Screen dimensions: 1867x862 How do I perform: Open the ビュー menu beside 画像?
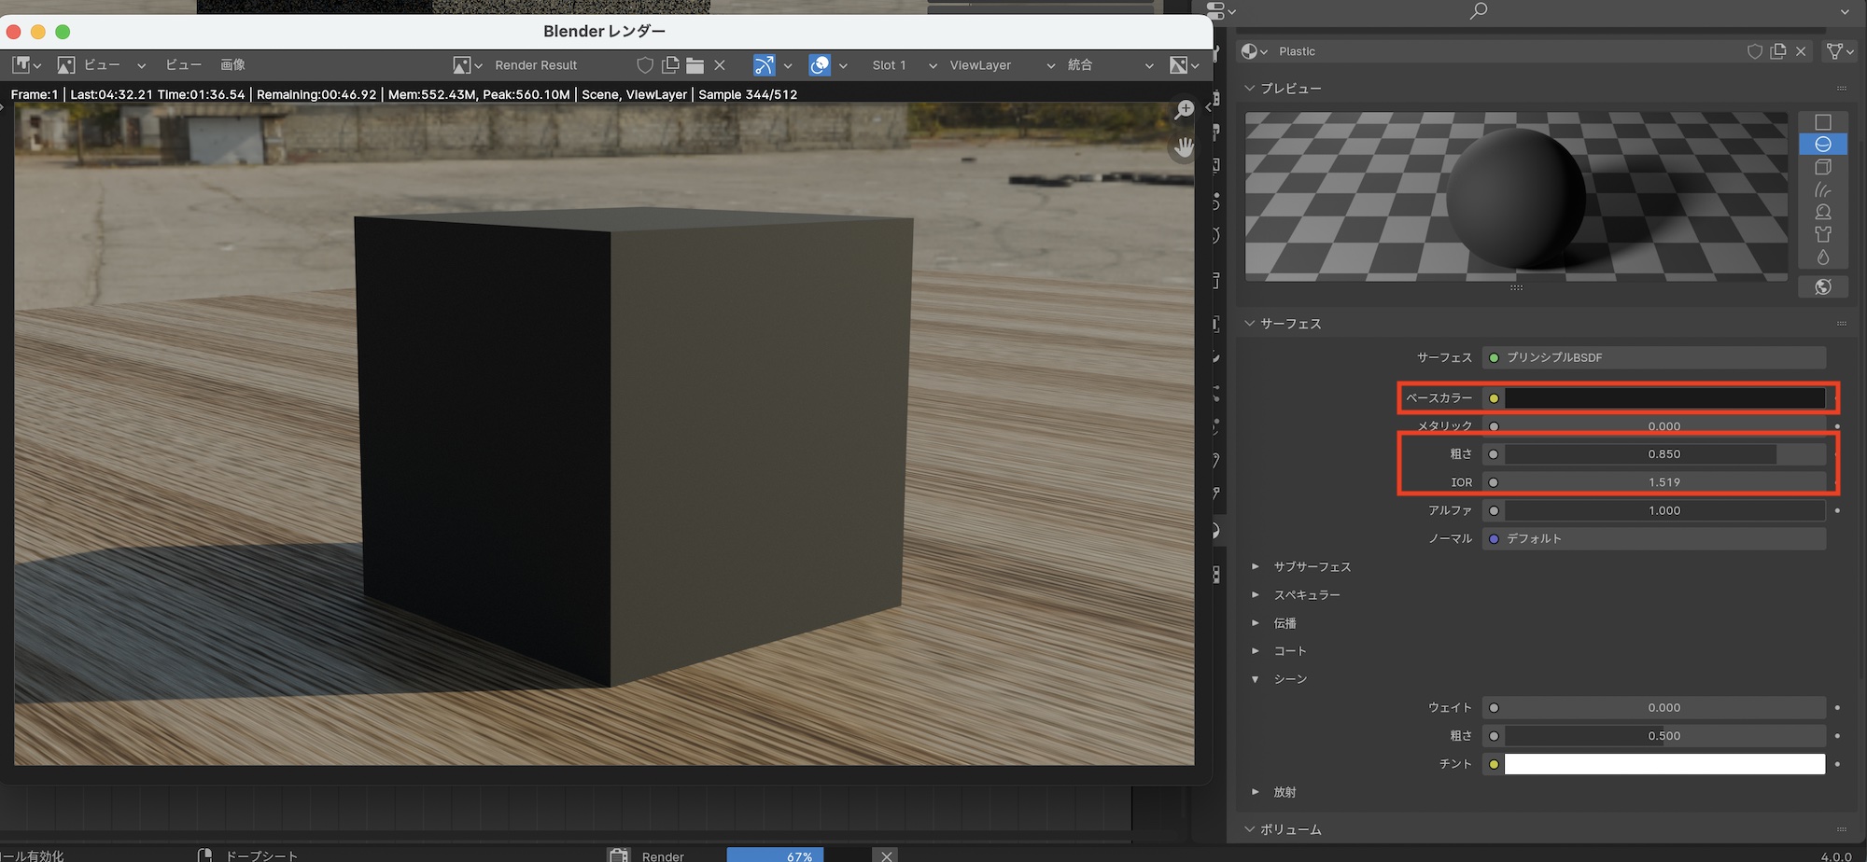(183, 65)
